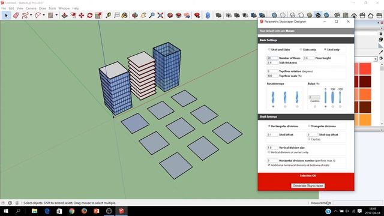
Task: Select the Rotate tool
Action: (89, 16)
